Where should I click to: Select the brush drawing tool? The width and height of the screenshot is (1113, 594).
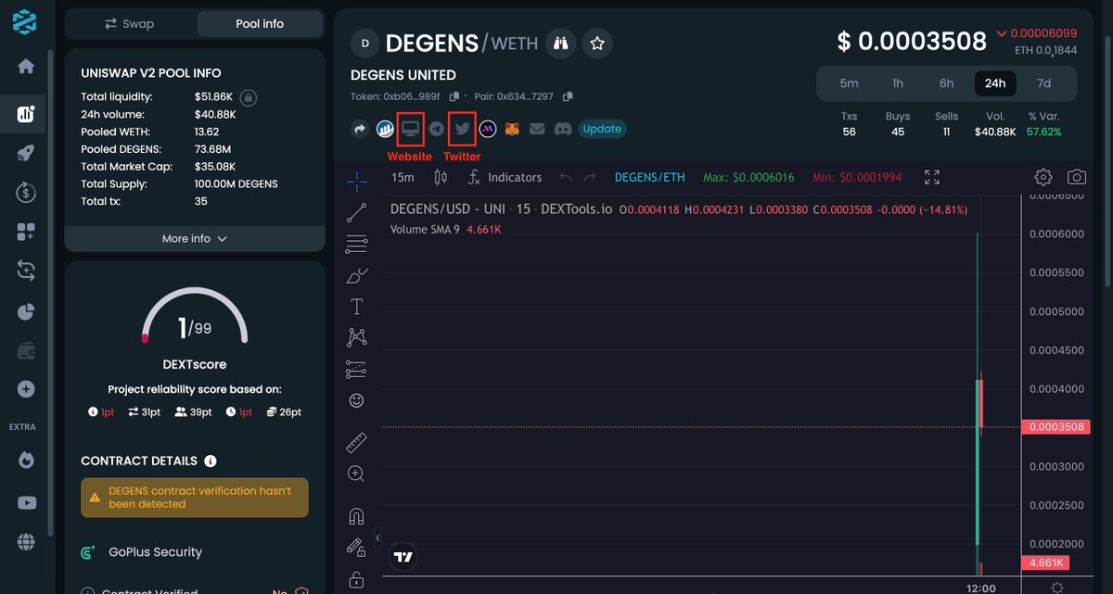356,275
